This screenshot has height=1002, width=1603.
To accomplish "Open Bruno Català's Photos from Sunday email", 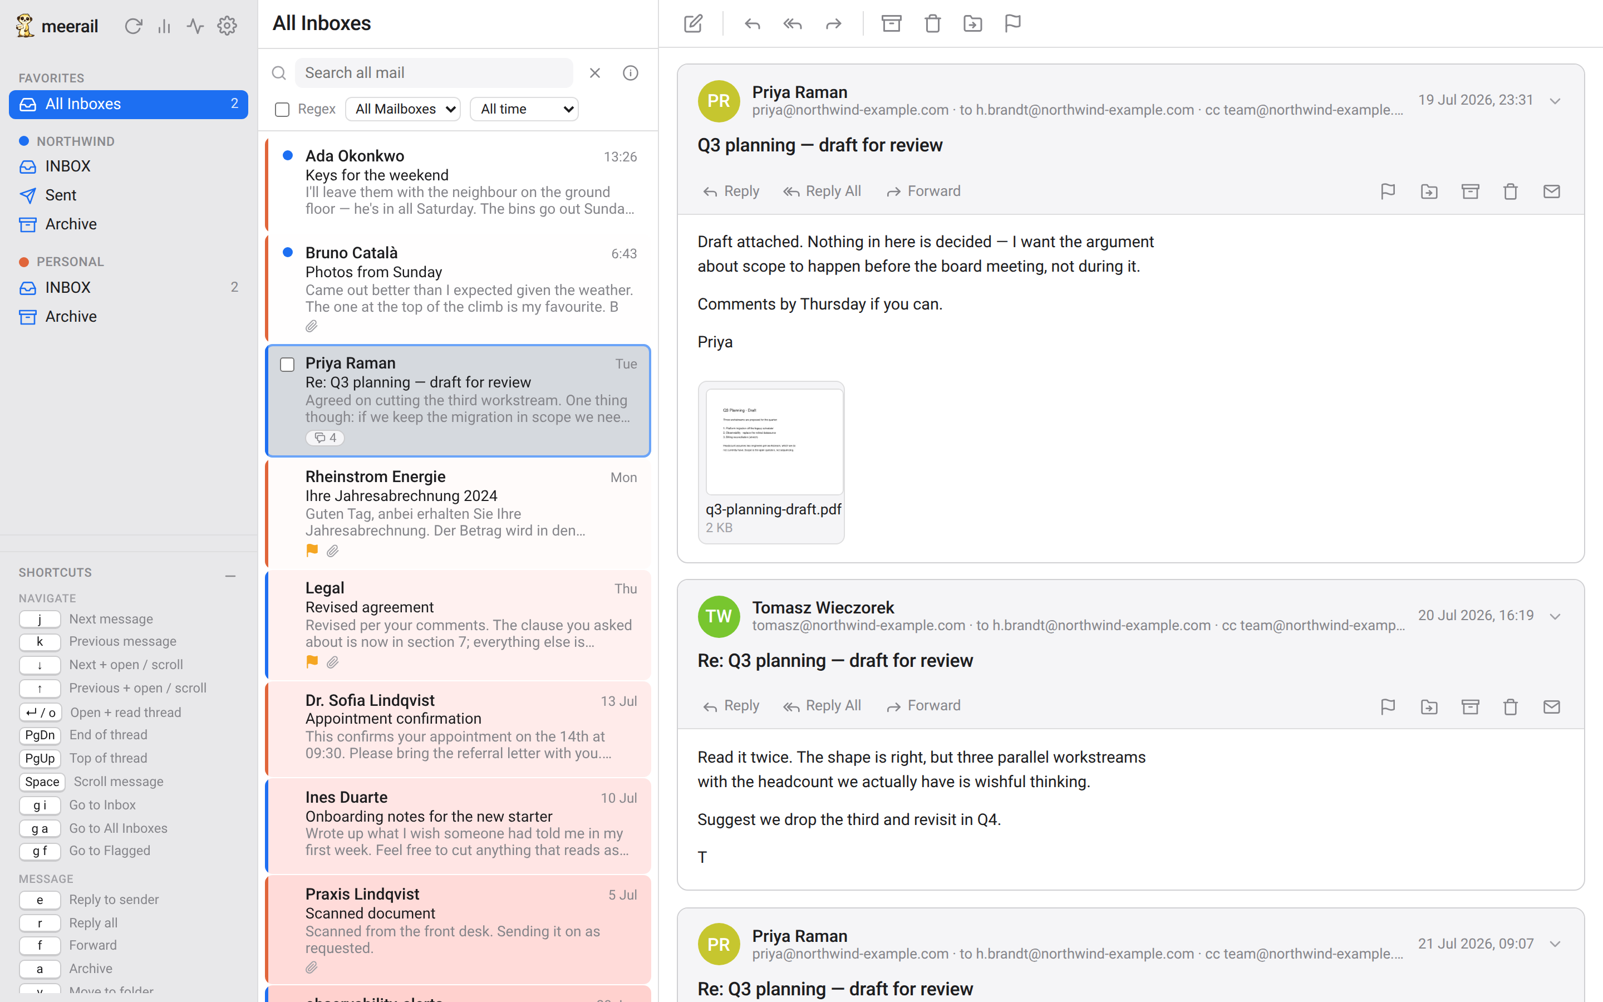I will coord(458,288).
